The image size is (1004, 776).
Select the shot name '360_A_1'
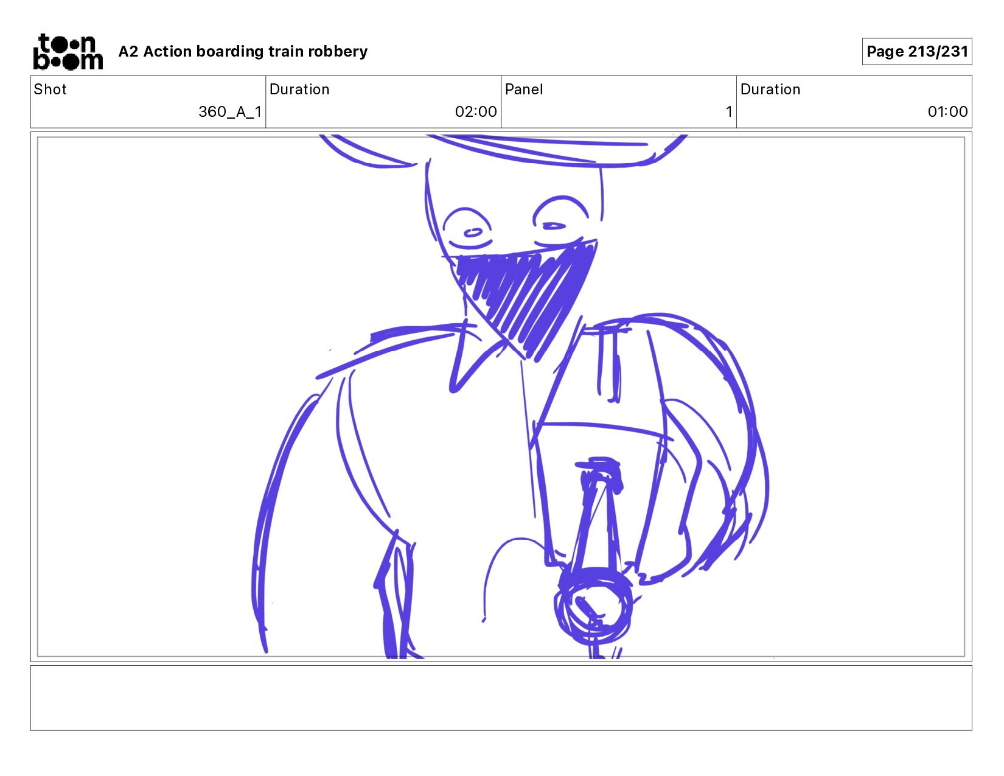click(x=230, y=112)
